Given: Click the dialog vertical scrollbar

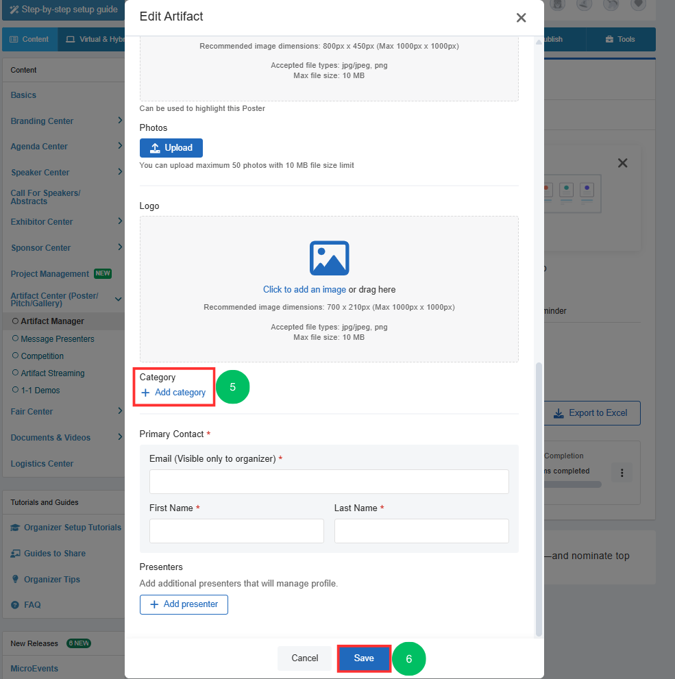Looking at the screenshot, I should pyautogui.click(x=539, y=499).
